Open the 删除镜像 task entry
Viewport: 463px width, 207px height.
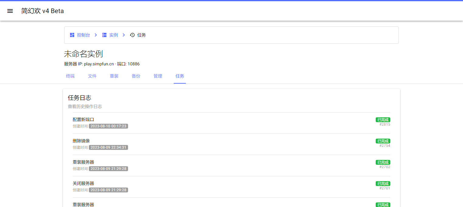tap(81, 141)
